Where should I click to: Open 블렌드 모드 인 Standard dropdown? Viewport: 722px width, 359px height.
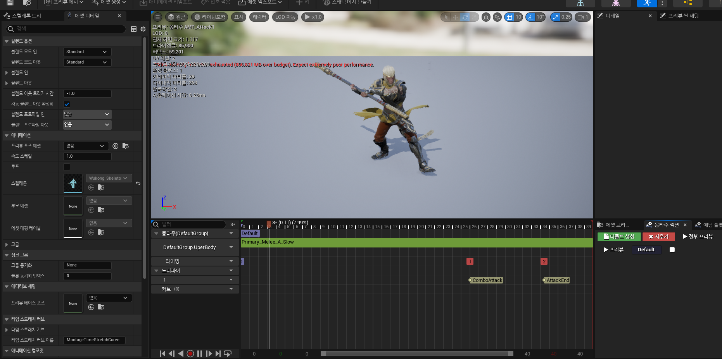[x=87, y=52]
